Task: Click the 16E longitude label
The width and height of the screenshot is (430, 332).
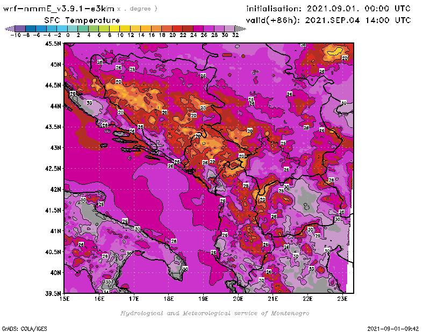Action: pos(99,299)
